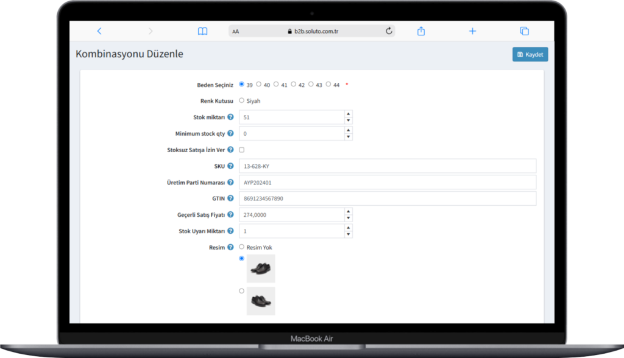Select size 42 radio button
Image resolution: width=624 pixels, height=358 pixels.
click(294, 85)
